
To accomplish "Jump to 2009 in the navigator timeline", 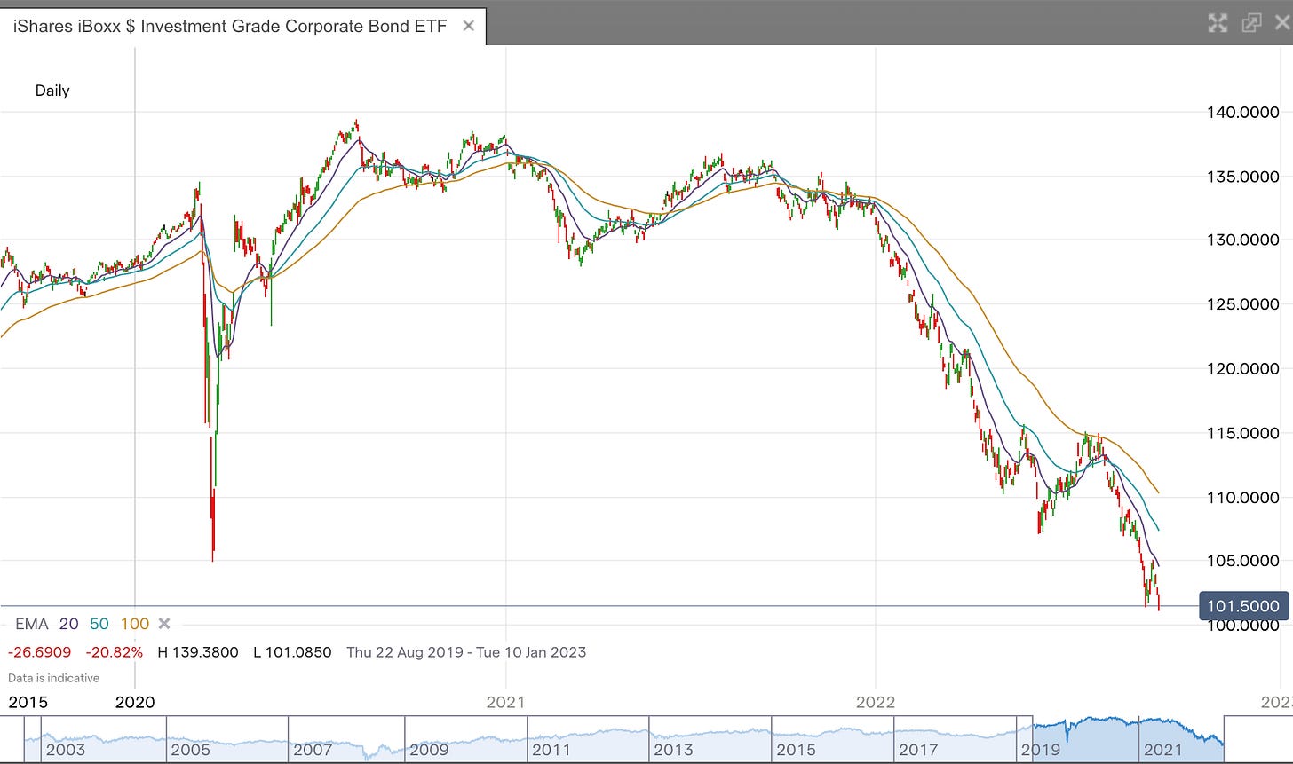I will point(430,750).
